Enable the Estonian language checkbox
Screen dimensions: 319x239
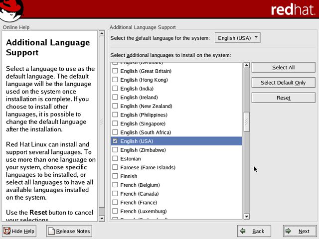point(116,159)
